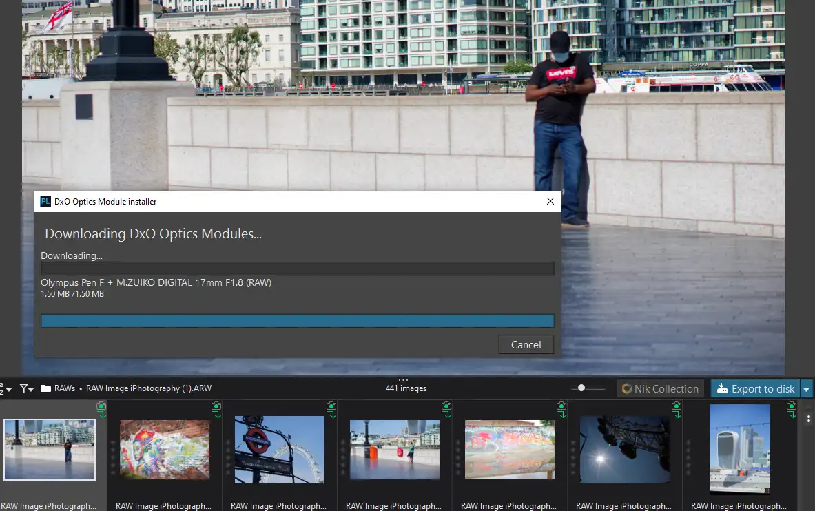Select the sun flare Ferris wheel thumbnail
The image size is (815, 511).
coord(625,450)
